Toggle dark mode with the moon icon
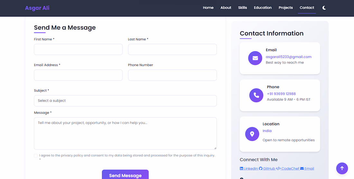This screenshot has width=354, height=179. [x=324, y=8]
